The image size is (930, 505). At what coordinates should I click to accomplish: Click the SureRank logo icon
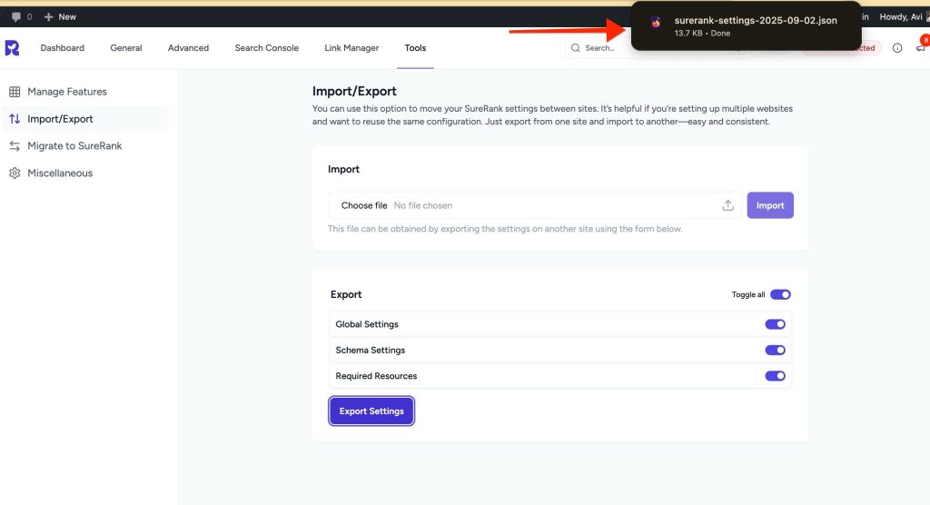[x=12, y=48]
